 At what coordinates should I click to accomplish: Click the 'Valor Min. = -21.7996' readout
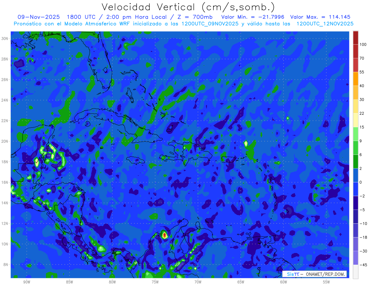[x=253, y=17]
